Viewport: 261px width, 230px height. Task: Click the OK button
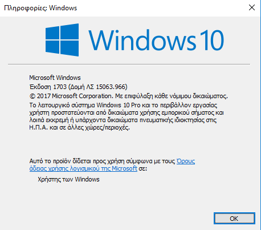(x=234, y=219)
